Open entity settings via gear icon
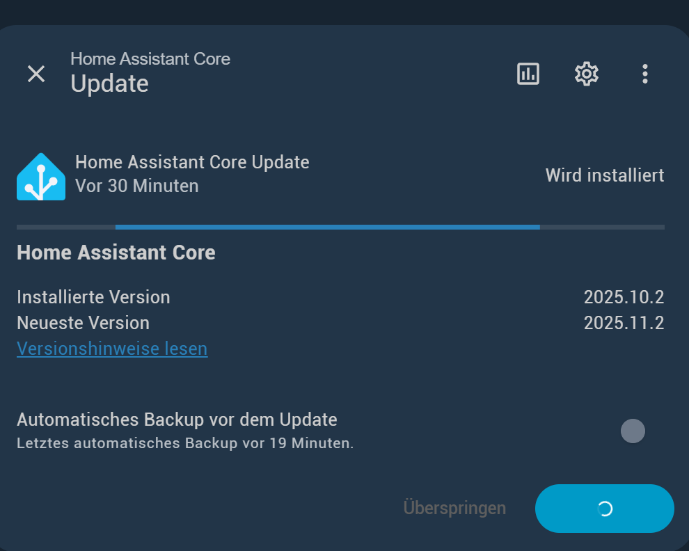Screen dimensions: 689x551 coord(587,74)
